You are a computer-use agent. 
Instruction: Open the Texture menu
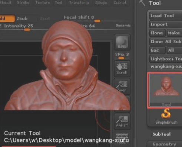coord(43,3)
